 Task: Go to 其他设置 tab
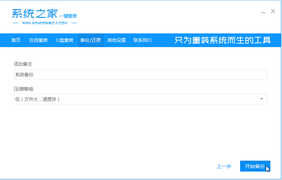[x=117, y=40]
